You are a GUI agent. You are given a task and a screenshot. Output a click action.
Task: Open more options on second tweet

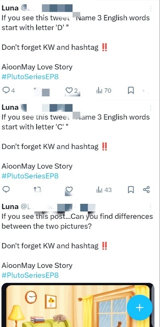(150, 107)
